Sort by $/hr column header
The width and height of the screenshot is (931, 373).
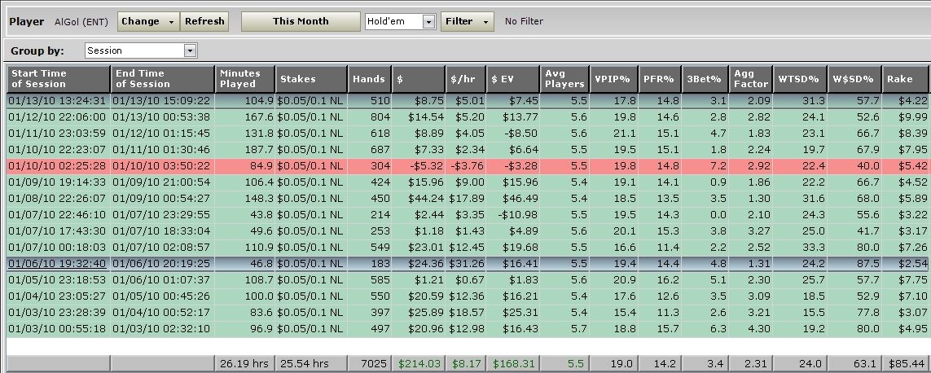tap(466, 79)
